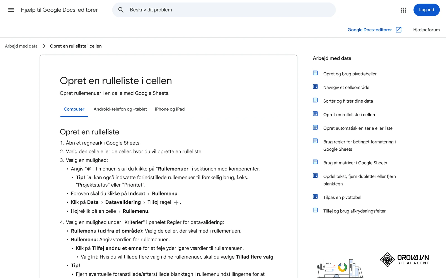Open Brug af matrixer i Google Sheets
The width and height of the screenshot is (446, 278).
point(355,163)
